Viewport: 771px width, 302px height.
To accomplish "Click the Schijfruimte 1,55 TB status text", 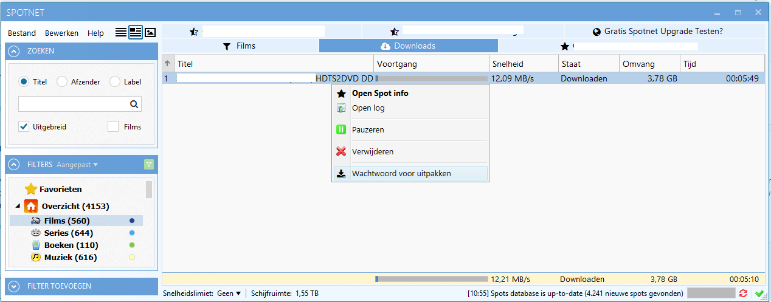I will 285,293.
